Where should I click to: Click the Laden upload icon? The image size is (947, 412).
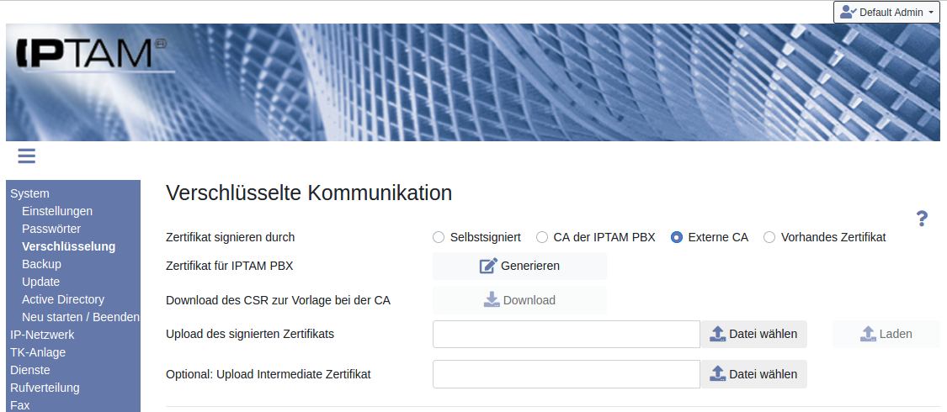[x=868, y=334]
